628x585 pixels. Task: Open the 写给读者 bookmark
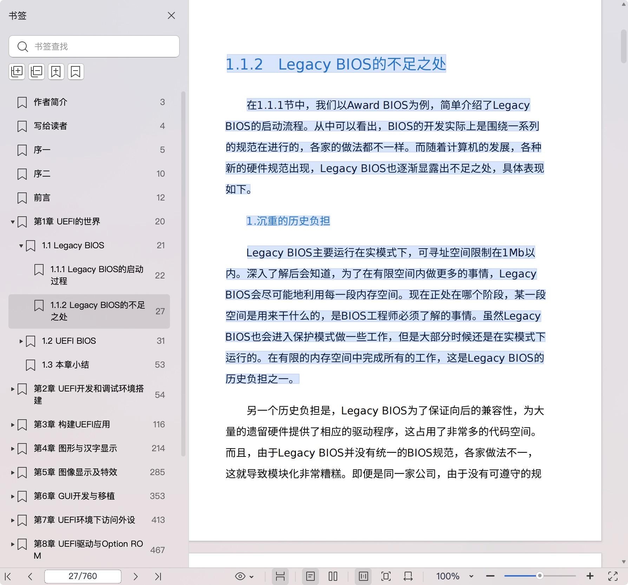click(89, 126)
